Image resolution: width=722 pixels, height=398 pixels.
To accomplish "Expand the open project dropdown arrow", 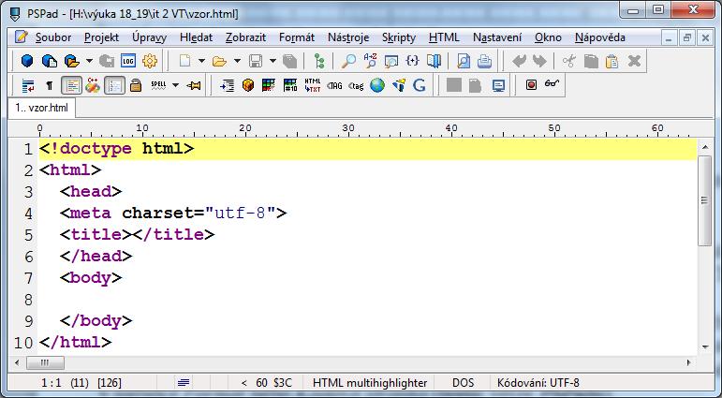I will click(x=89, y=61).
